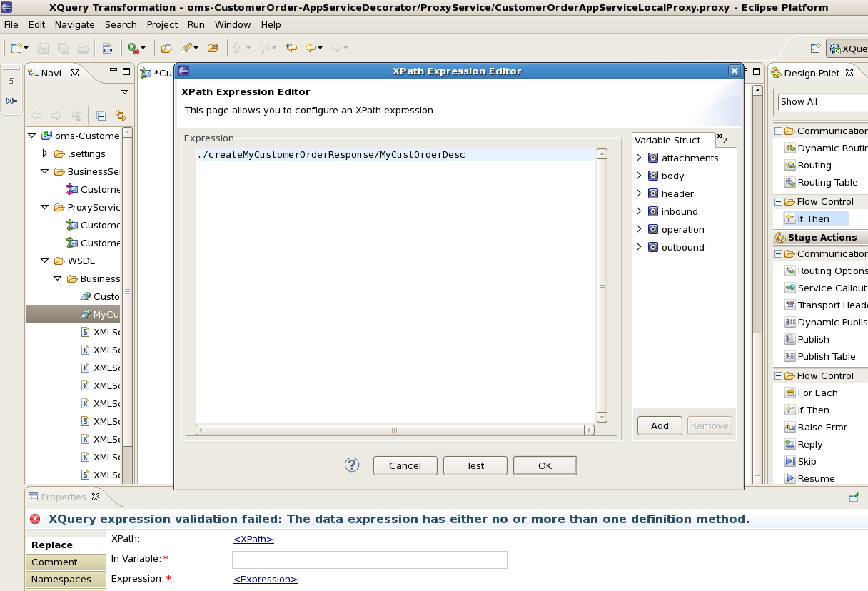The height and width of the screenshot is (591, 868).
Task: Select the XMLSc file below MyCu in Navigator
Action: click(100, 332)
